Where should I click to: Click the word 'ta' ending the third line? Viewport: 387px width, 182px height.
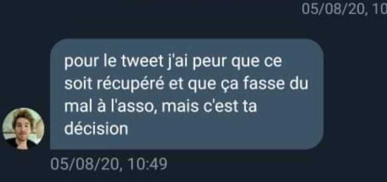pyautogui.click(x=250, y=107)
